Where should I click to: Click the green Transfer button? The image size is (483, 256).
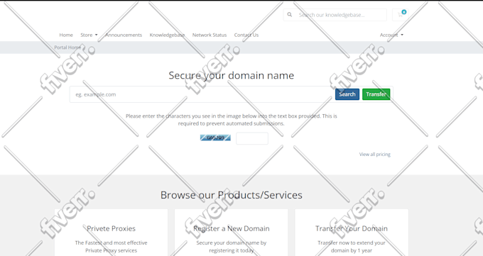pos(376,94)
